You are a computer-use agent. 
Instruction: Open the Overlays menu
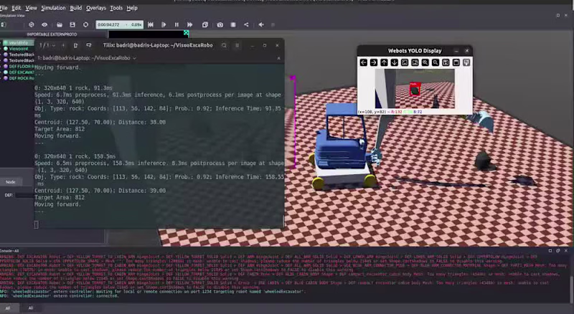pyautogui.click(x=96, y=8)
